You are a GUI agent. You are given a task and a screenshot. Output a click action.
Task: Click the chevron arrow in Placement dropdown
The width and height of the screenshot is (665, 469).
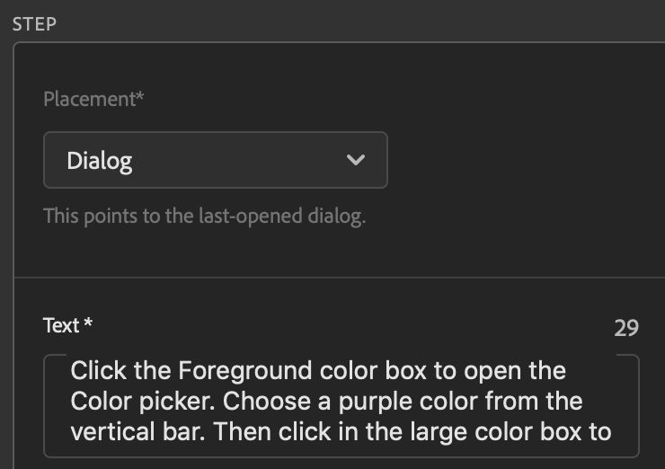pyautogui.click(x=356, y=160)
